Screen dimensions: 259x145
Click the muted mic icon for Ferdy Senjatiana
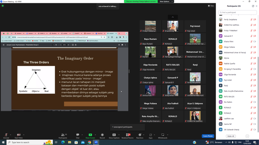click(x=251, y=20)
